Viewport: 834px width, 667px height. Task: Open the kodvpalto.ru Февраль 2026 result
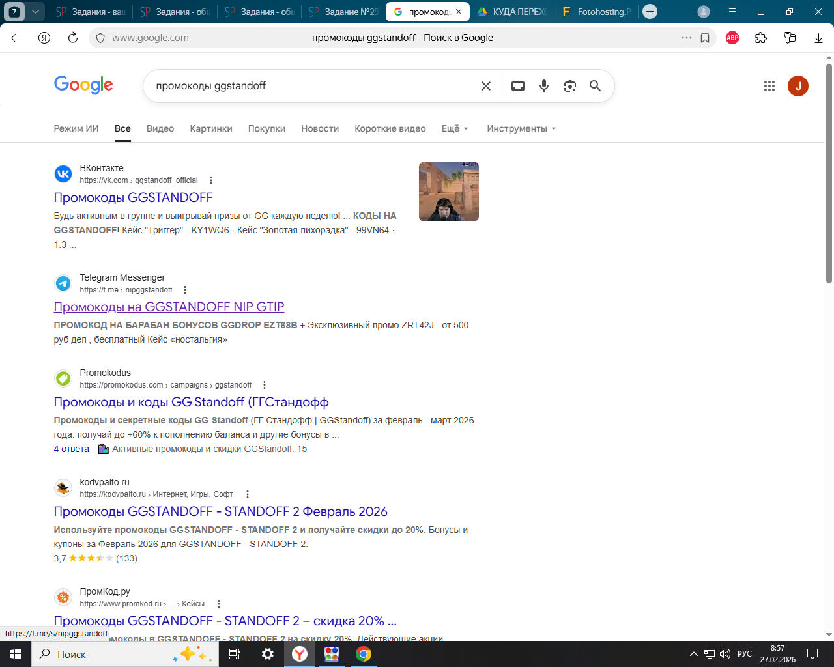click(x=221, y=511)
